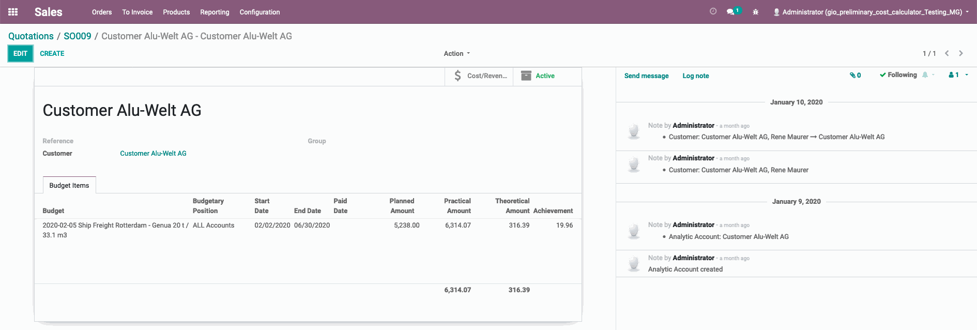The height and width of the screenshot is (330, 977).
Task: Open the conversations chat icon
Action: pyautogui.click(x=731, y=12)
